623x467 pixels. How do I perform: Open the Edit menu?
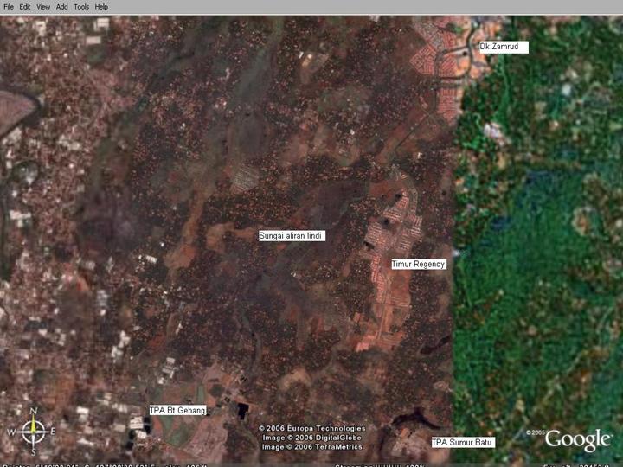[24, 7]
